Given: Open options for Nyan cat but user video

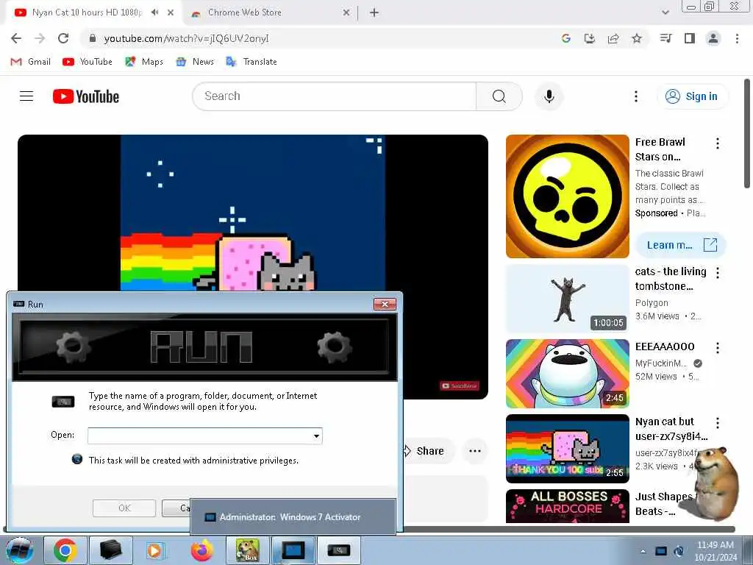Looking at the screenshot, I should pos(718,423).
